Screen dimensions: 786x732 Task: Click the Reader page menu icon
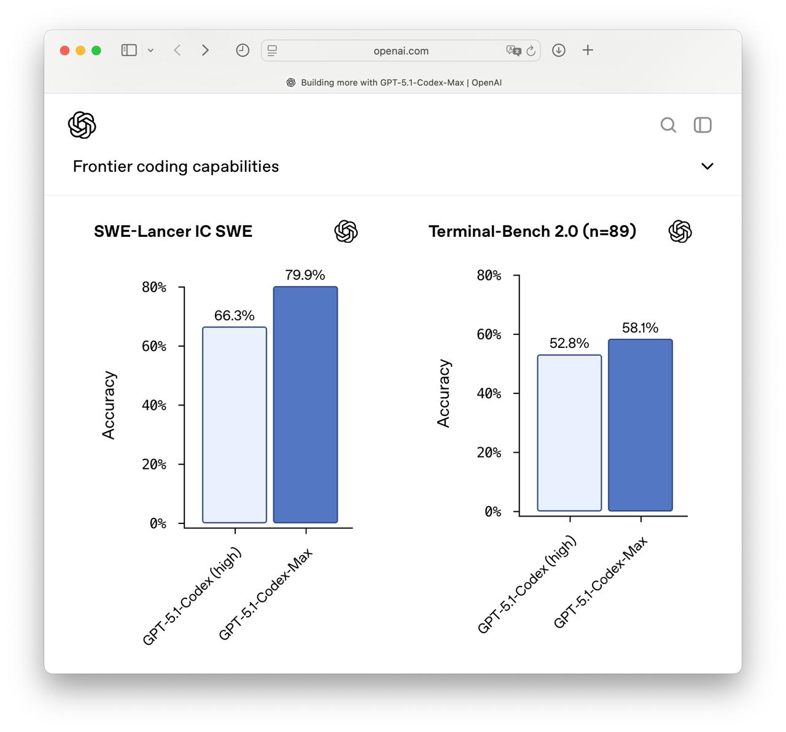273,50
